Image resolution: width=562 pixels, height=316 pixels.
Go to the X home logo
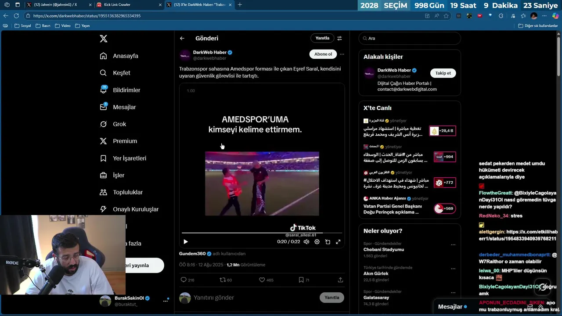tap(103, 39)
